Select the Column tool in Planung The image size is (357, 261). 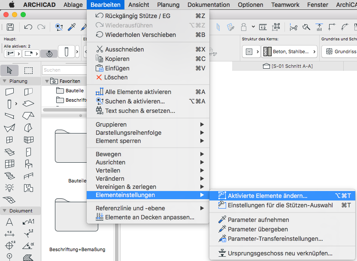[9, 104]
